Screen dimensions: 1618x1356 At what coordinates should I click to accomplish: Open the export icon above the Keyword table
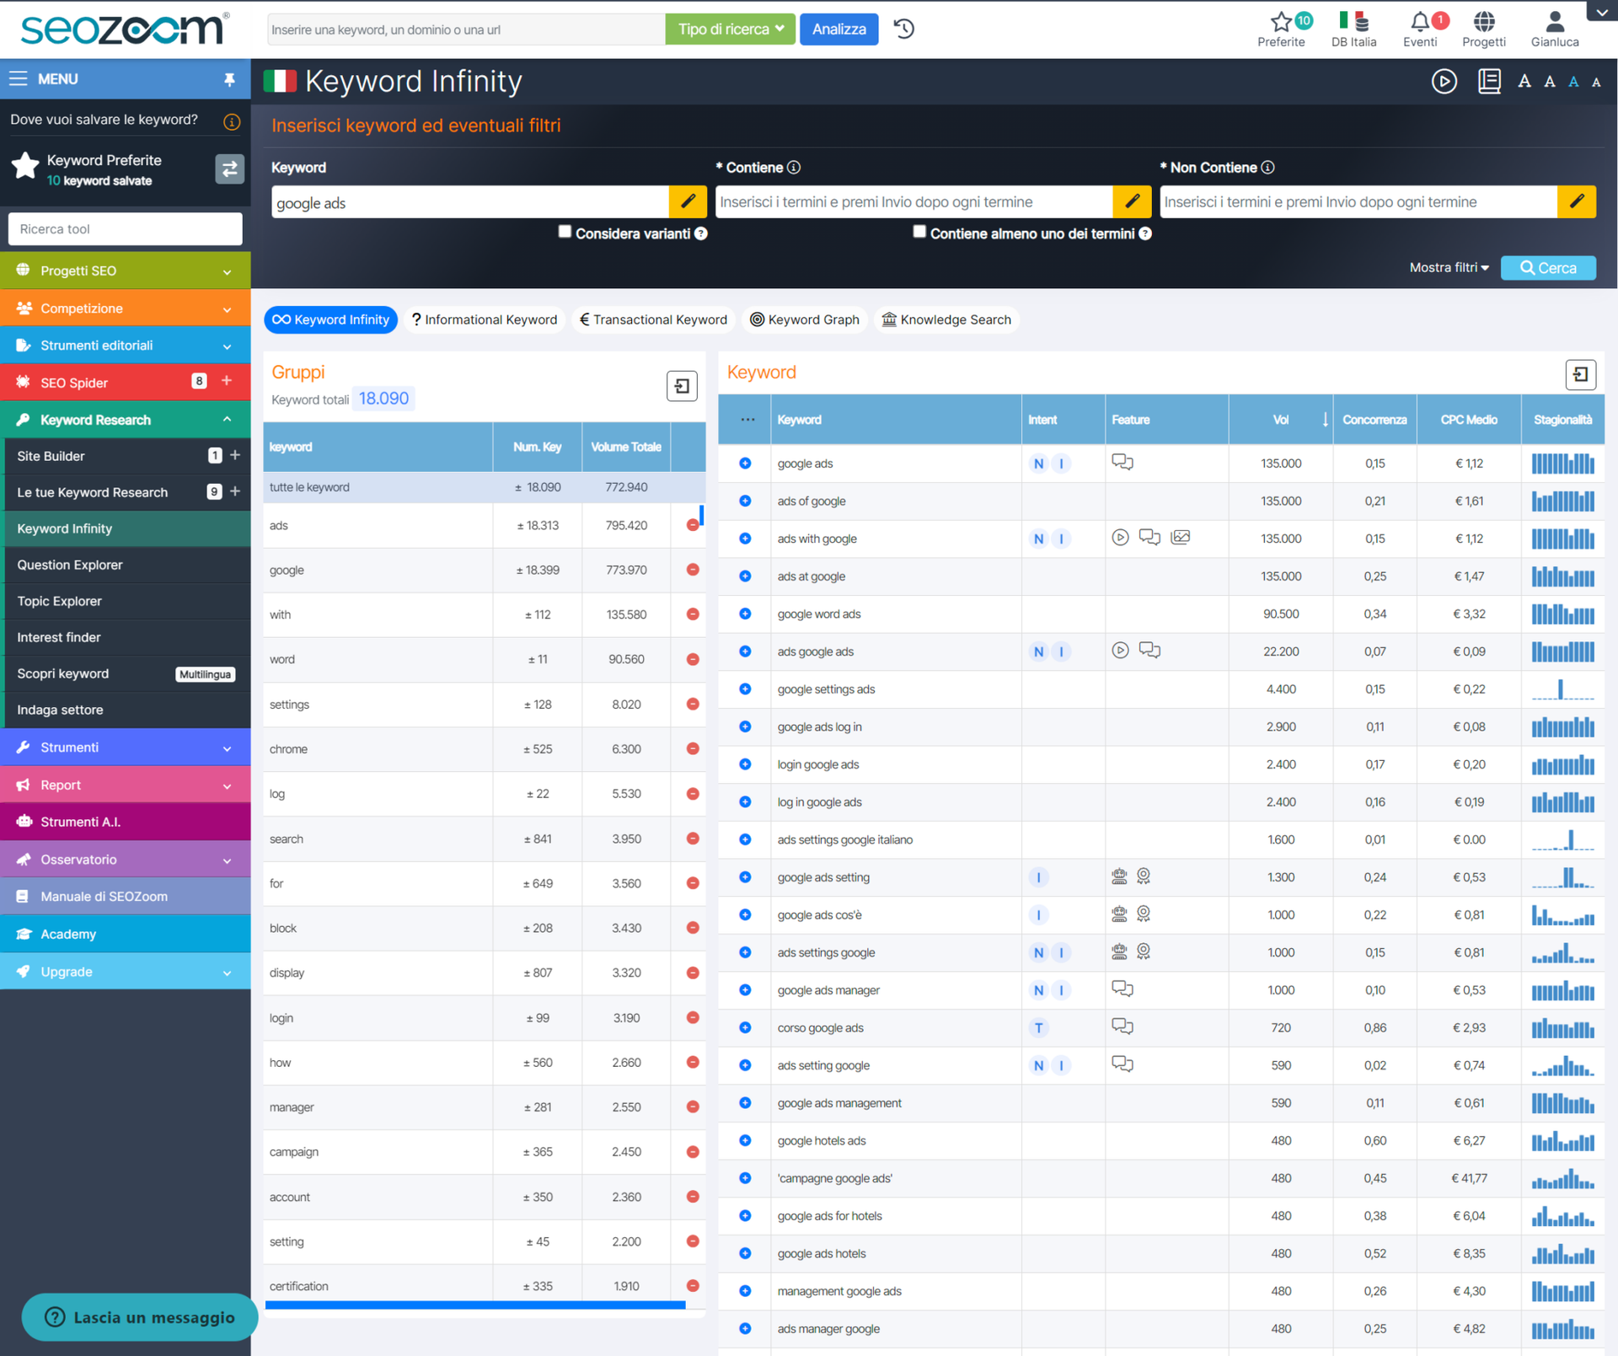(x=1581, y=374)
